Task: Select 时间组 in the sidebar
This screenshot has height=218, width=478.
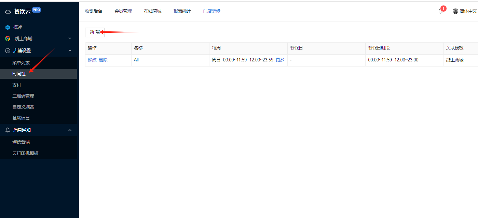Action: [38, 74]
